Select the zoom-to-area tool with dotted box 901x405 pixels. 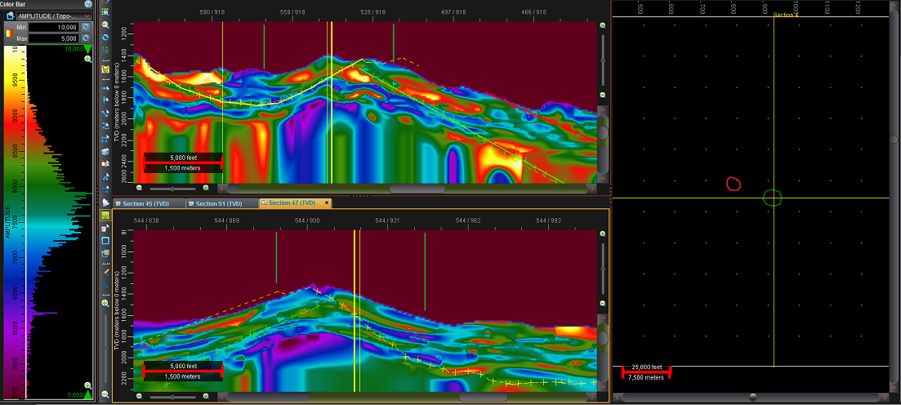105,11
